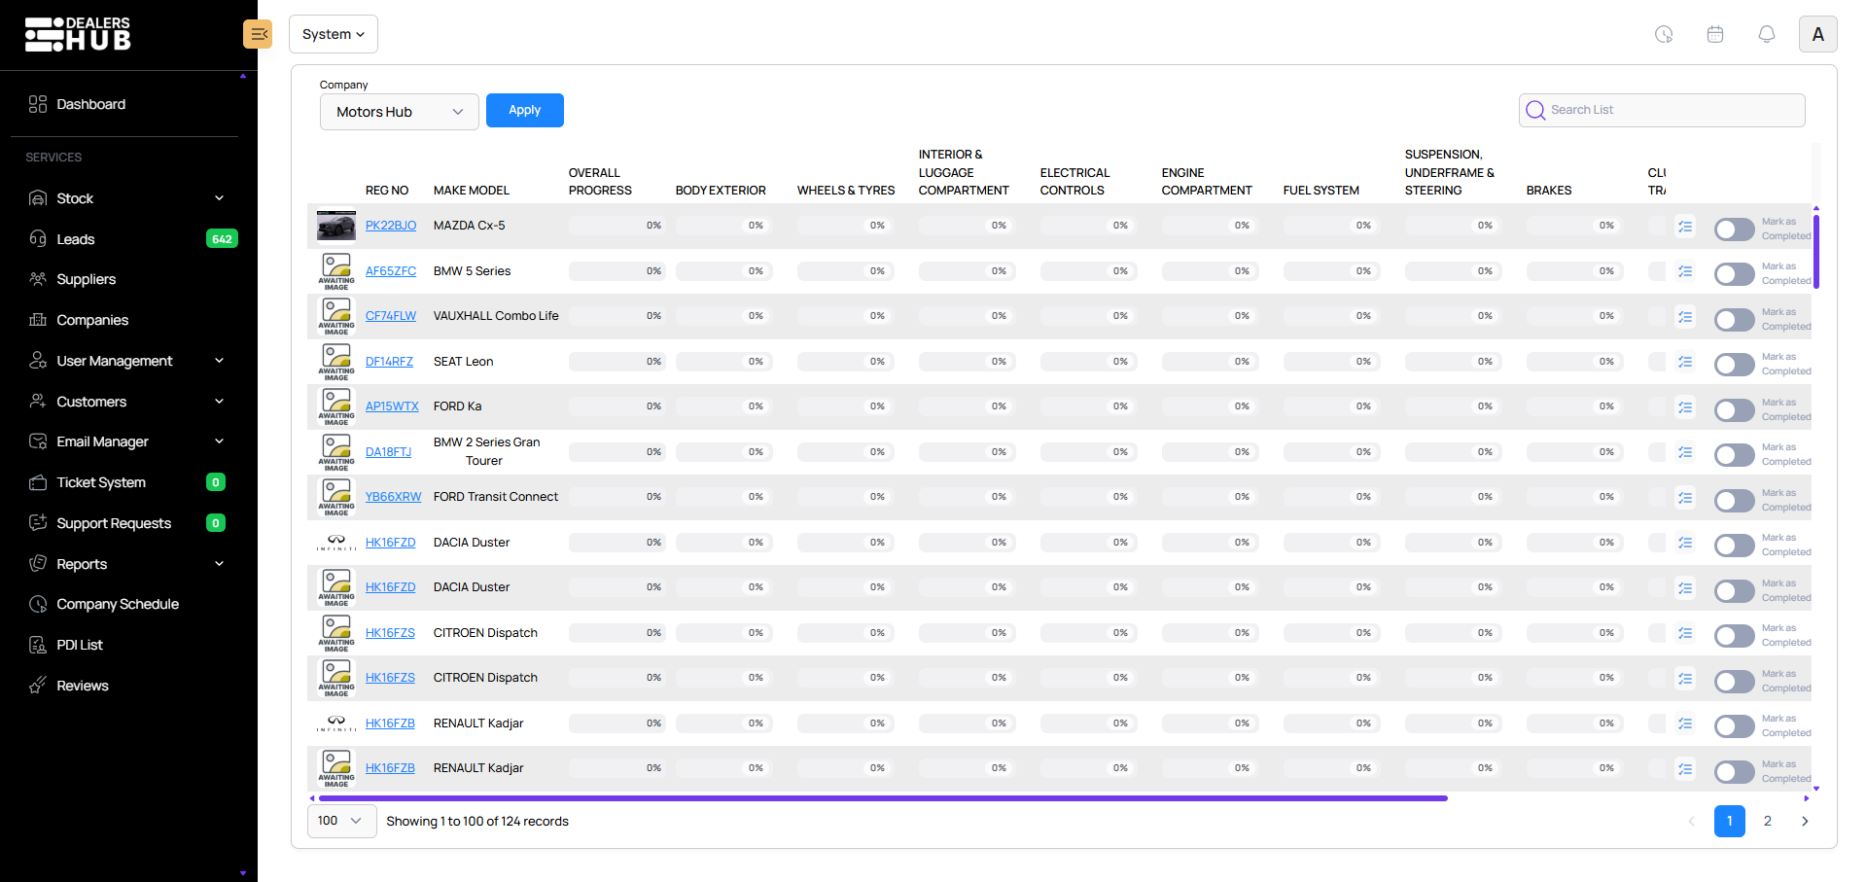Image resolution: width=1866 pixels, height=882 pixels.
Task: Toggle Mark as Completed for AP15WTX
Action: coord(1734,410)
